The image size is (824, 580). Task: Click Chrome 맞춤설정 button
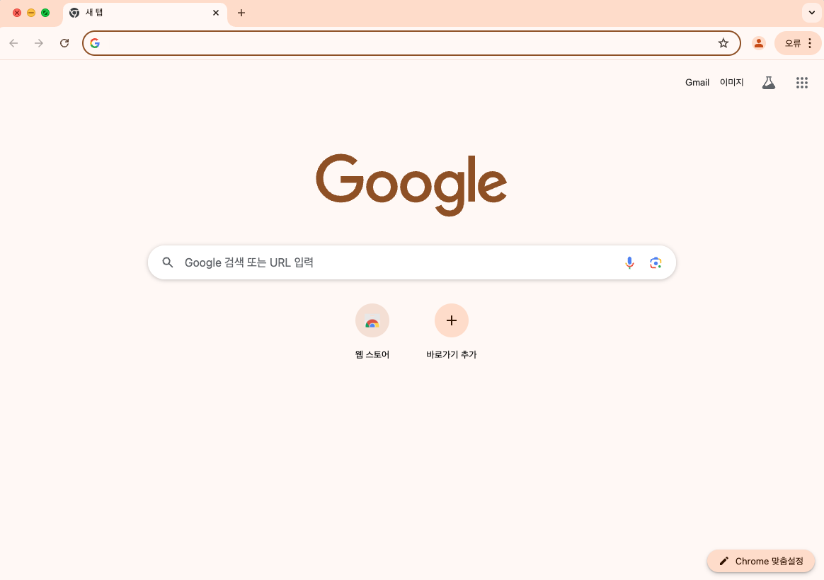761,561
